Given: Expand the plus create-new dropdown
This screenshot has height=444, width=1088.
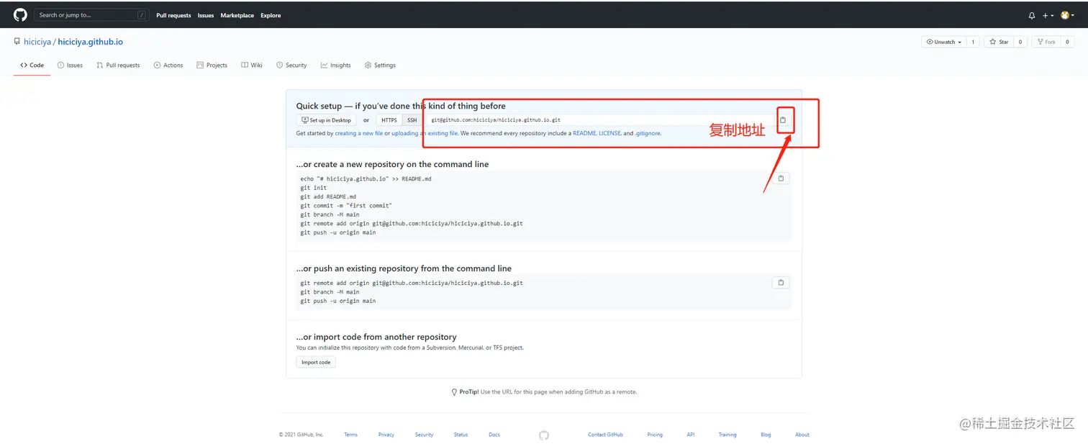Looking at the screenshot, I should coord(1048,15).
